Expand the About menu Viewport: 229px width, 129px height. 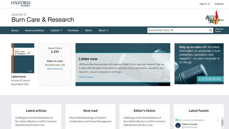(x=103, y=30)
